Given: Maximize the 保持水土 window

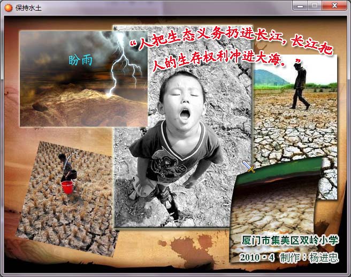Looking at the screenshot, I should click(x=315, y=5).
